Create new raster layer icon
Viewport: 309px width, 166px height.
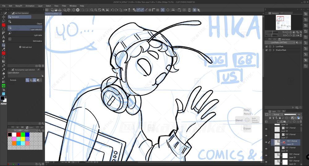pyautogui.click(x=278, y=122)
